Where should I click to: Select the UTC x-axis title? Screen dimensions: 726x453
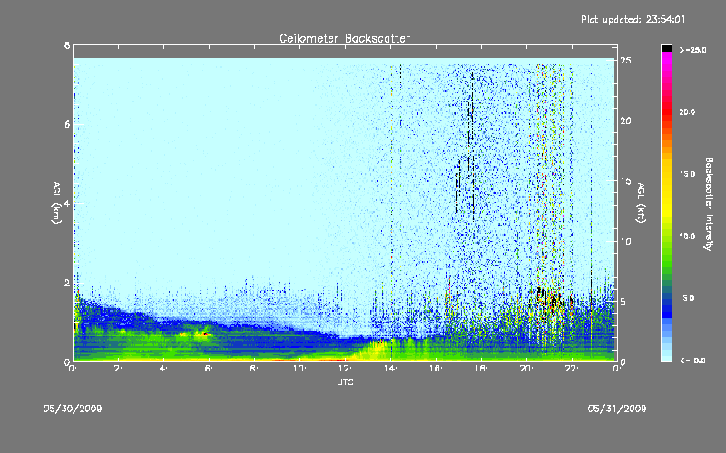click(x=345, y=381)
